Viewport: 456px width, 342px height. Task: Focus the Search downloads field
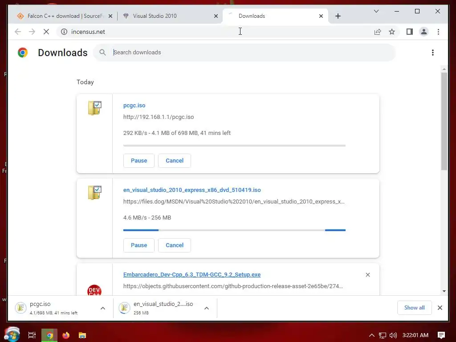pyautogui.click(x=244, y=53)
